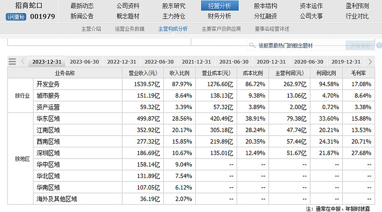
Task: Select the 2020-12-31 report tab
Action: (x=271, y=62)
